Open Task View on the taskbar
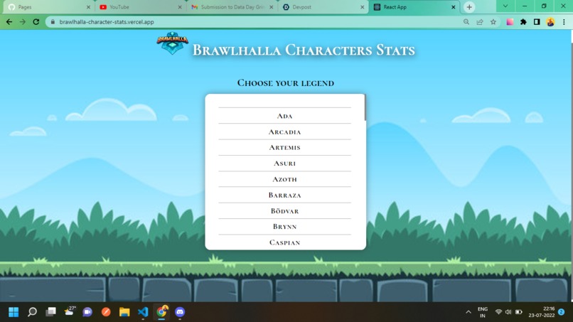The width and height of the screenshot is (573, 322). 50,312
